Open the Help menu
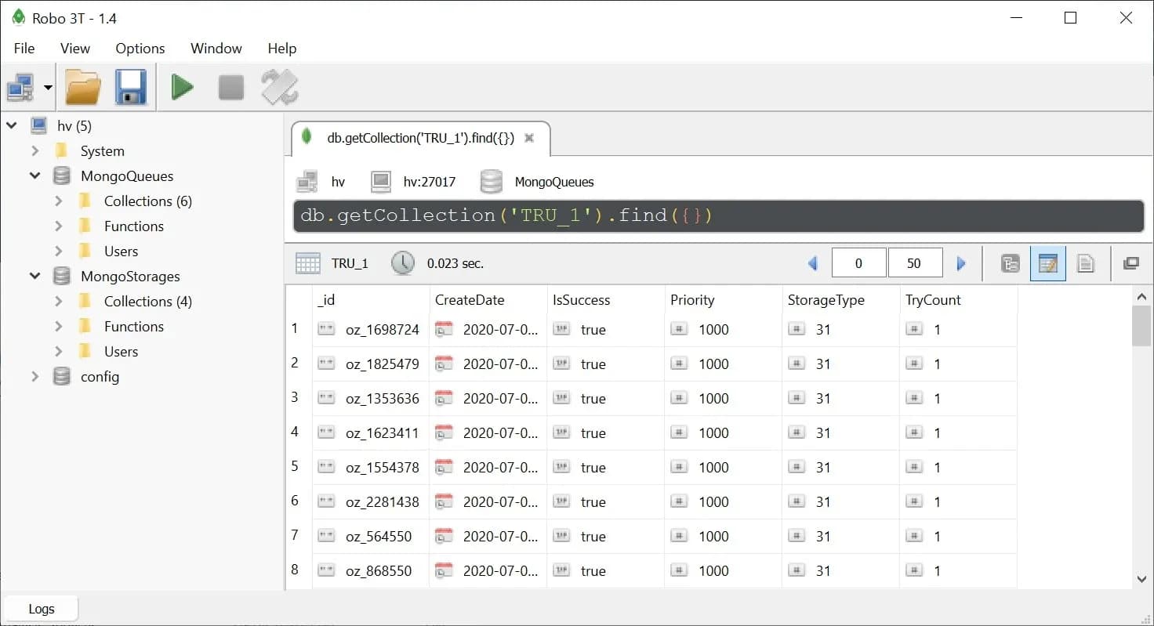1154x626 pixels. coord(282,49)
